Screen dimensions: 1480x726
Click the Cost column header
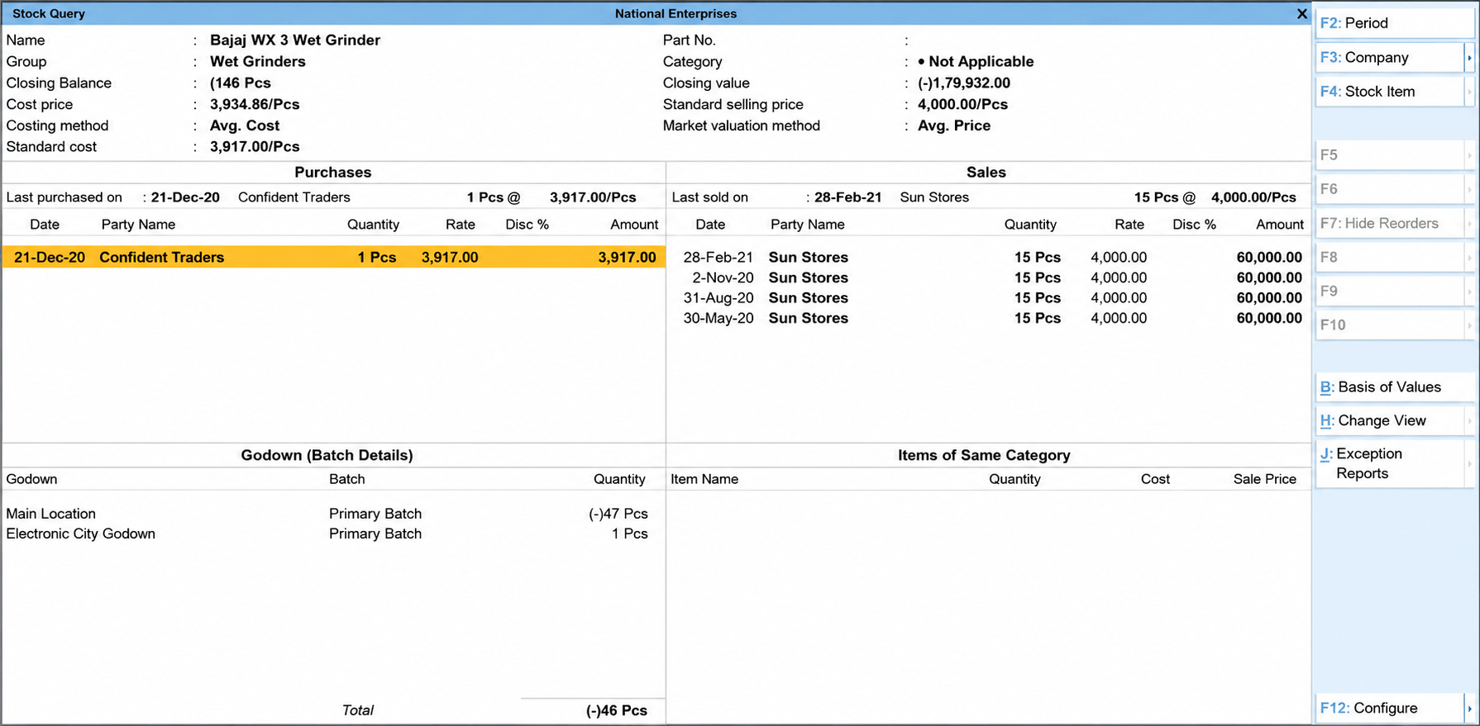pyautogui.click(x=1155, y=479)
